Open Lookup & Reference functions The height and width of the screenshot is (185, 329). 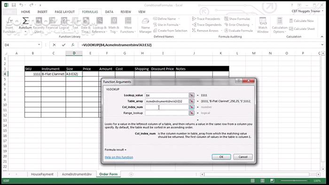click(x=100, y=25)
